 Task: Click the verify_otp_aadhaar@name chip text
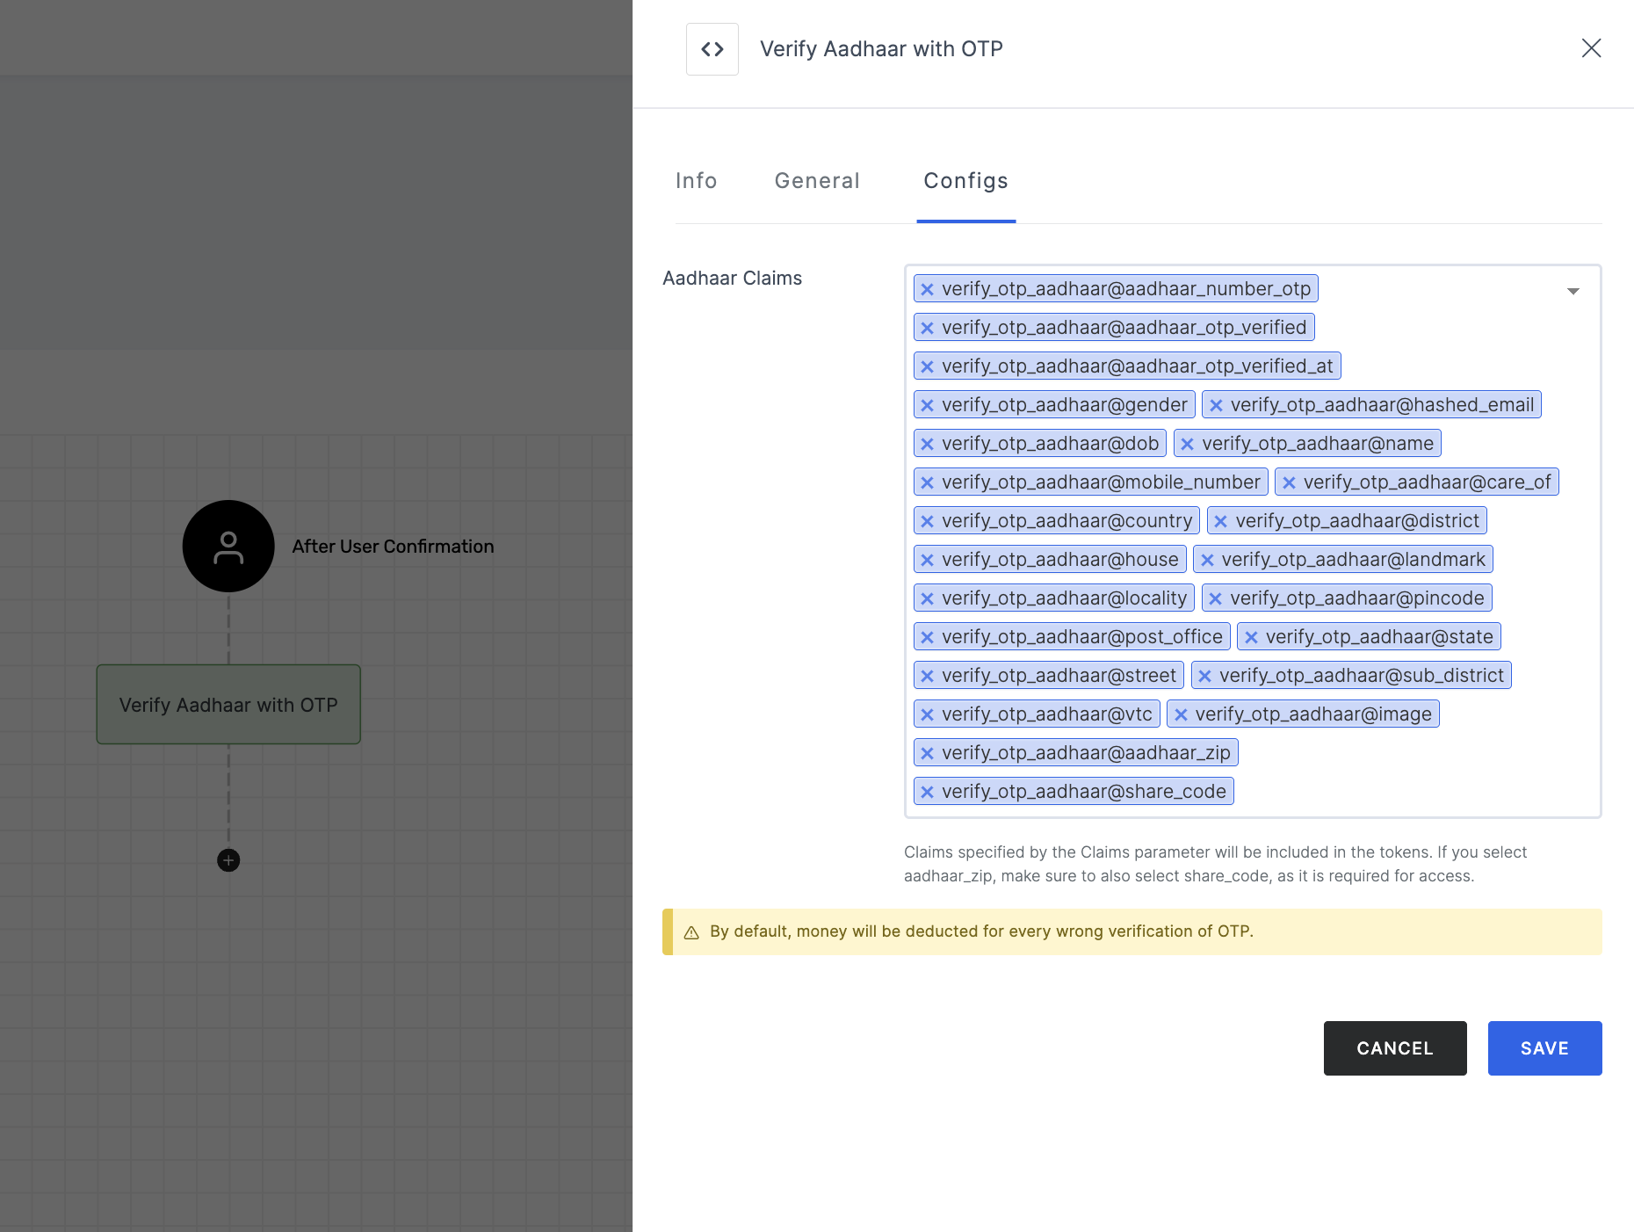click(1318, 444)
